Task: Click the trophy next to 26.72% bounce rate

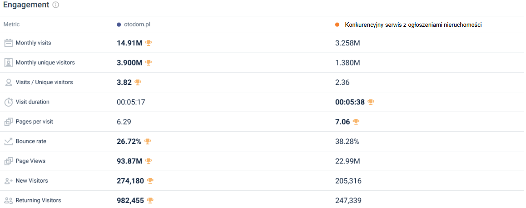Action: pyautogui.click(x=147, y=141)
